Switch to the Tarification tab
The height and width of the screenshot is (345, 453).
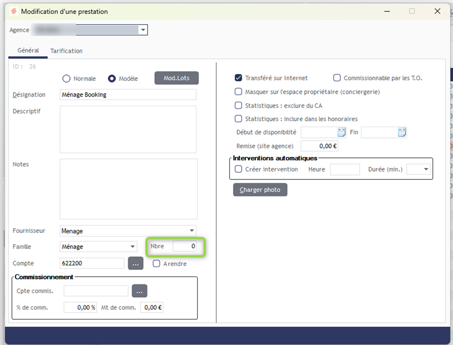coord(66,51)
